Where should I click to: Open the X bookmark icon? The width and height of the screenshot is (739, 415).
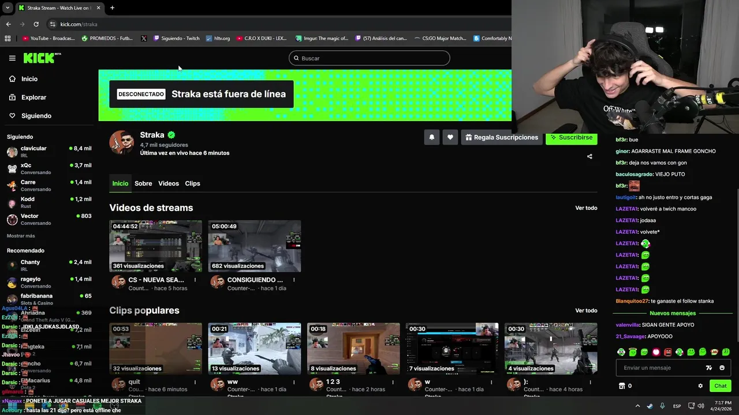click(144, 39)
